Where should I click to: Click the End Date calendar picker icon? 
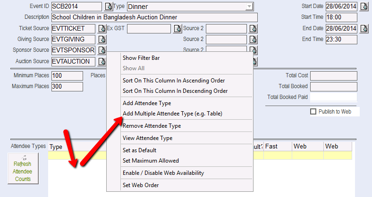tap(364, 29)
